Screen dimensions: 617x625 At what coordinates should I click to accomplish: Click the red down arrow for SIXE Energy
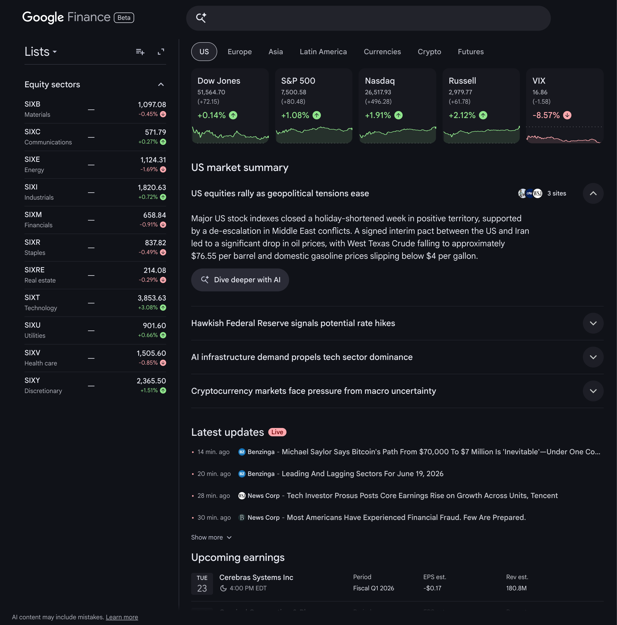pyautogui.click(x=163, y=169)
